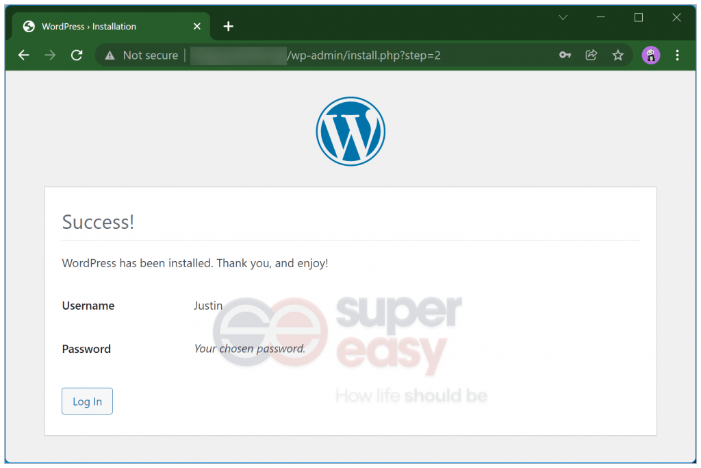This screenshot has width=701, height=468.
Task: Share this page via share icon
Action: [x=591, y=55]
